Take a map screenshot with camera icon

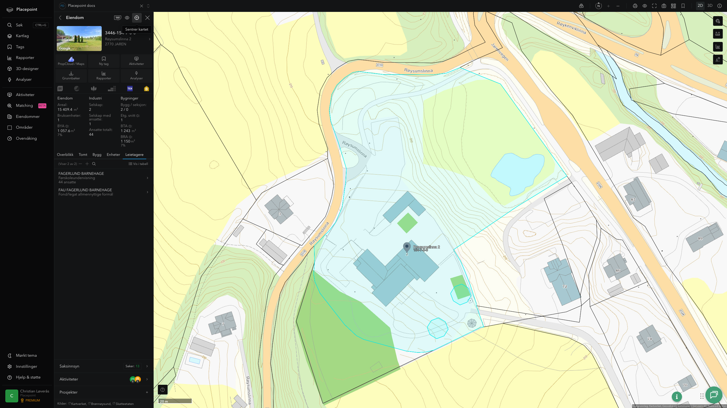(664, 6)
